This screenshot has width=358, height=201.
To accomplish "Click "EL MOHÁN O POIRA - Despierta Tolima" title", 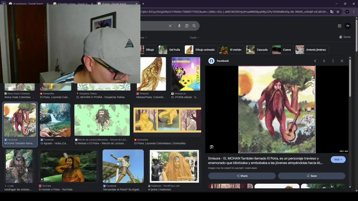I will coord(100,97).
